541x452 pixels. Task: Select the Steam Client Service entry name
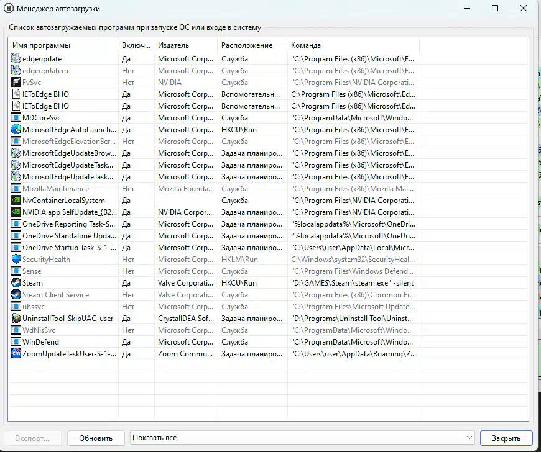pos(55,295)
